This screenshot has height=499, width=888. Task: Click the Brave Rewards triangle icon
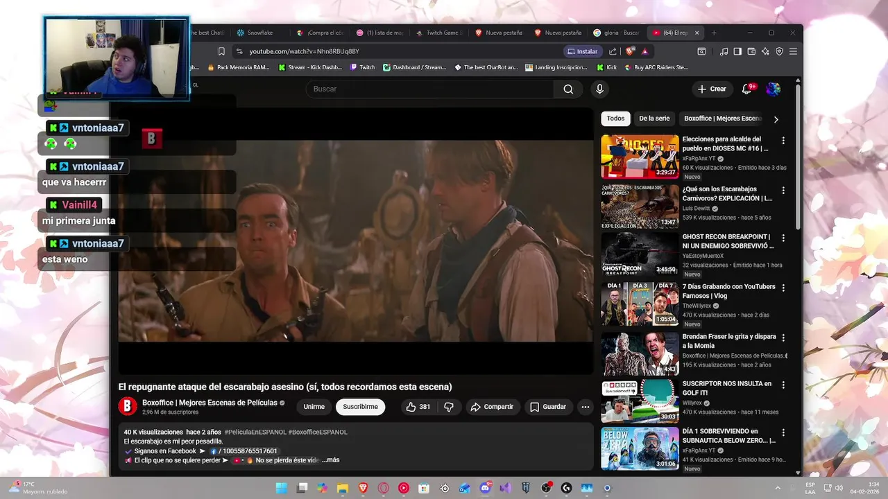point(644,51)
